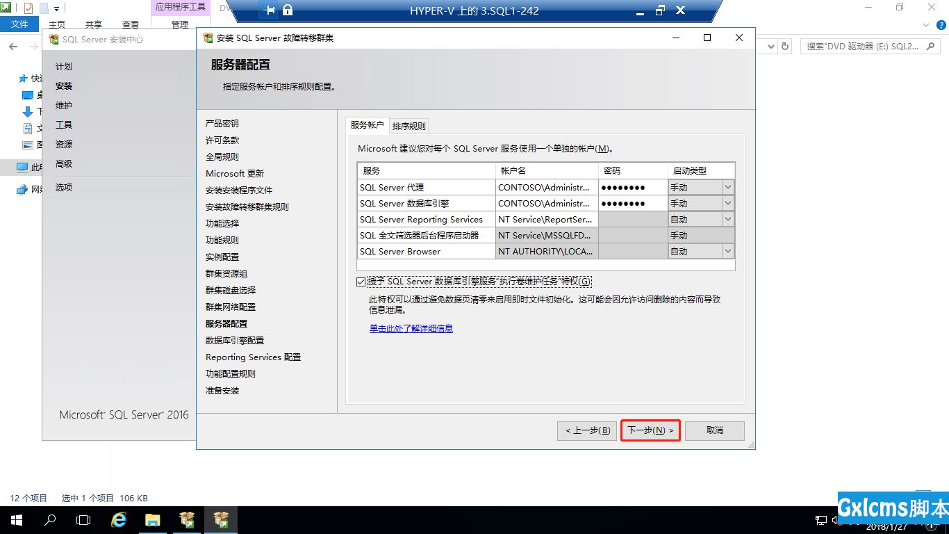Click the search magnifier in Explorer search box

coord(932,47)
